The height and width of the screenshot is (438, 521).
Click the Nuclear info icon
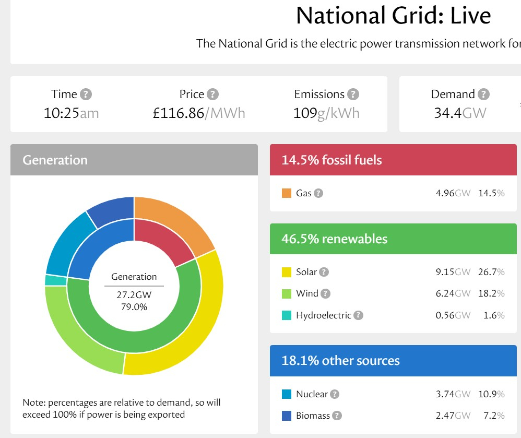coord(335,394)
